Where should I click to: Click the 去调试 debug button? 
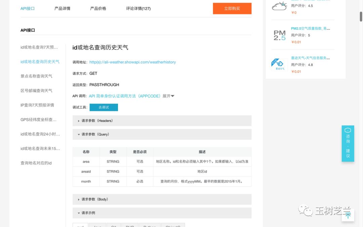(104, 107)
